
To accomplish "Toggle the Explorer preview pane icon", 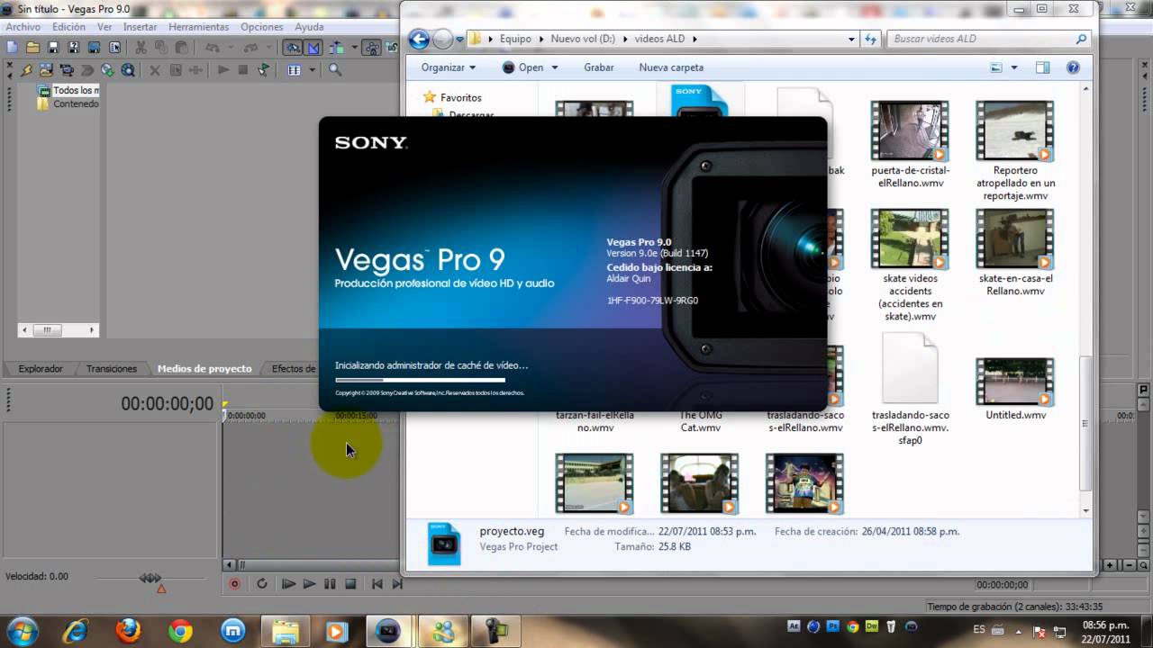I will (x=1042, y=67).
